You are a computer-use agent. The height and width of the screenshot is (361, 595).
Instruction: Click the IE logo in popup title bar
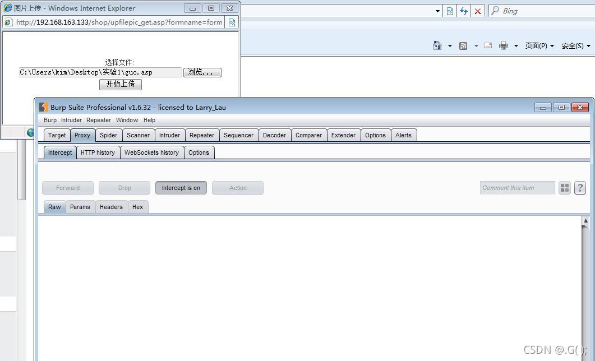click(8, 8)
